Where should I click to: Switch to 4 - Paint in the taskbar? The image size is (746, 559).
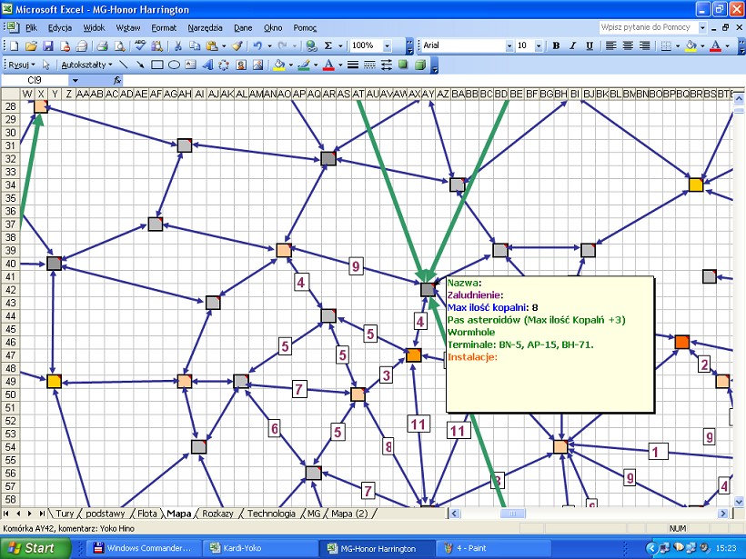[494, 548]
